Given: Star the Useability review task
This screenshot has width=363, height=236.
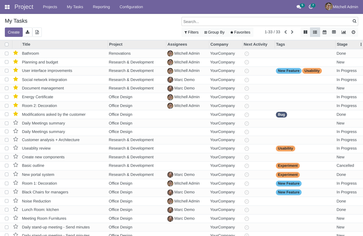Looking at the screenshot, I should coord(15,148).
